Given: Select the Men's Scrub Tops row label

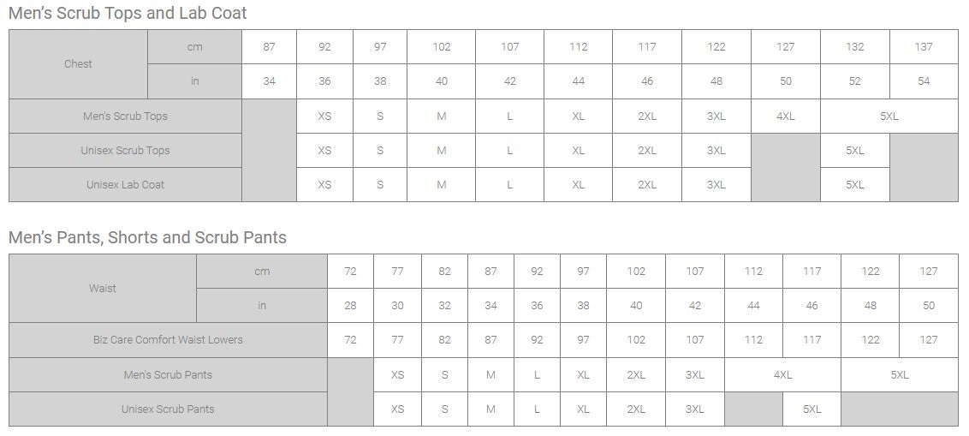Looking at the screenshot, I should pos(125,116).
